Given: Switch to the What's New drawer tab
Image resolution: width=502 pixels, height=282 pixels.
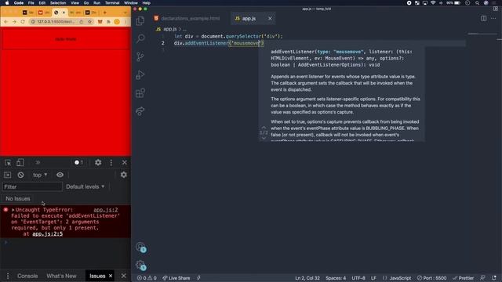Looking at the screenshot, I should click(x=61, y=276).
